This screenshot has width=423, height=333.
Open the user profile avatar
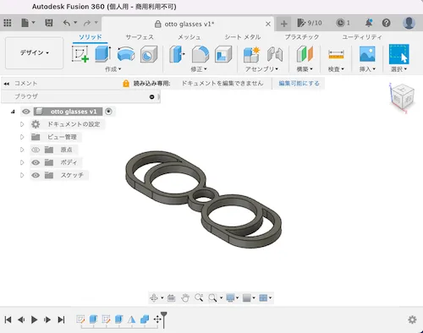409,23
